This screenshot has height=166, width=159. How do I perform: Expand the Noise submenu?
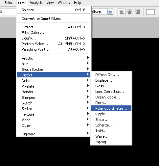(54, 81)
